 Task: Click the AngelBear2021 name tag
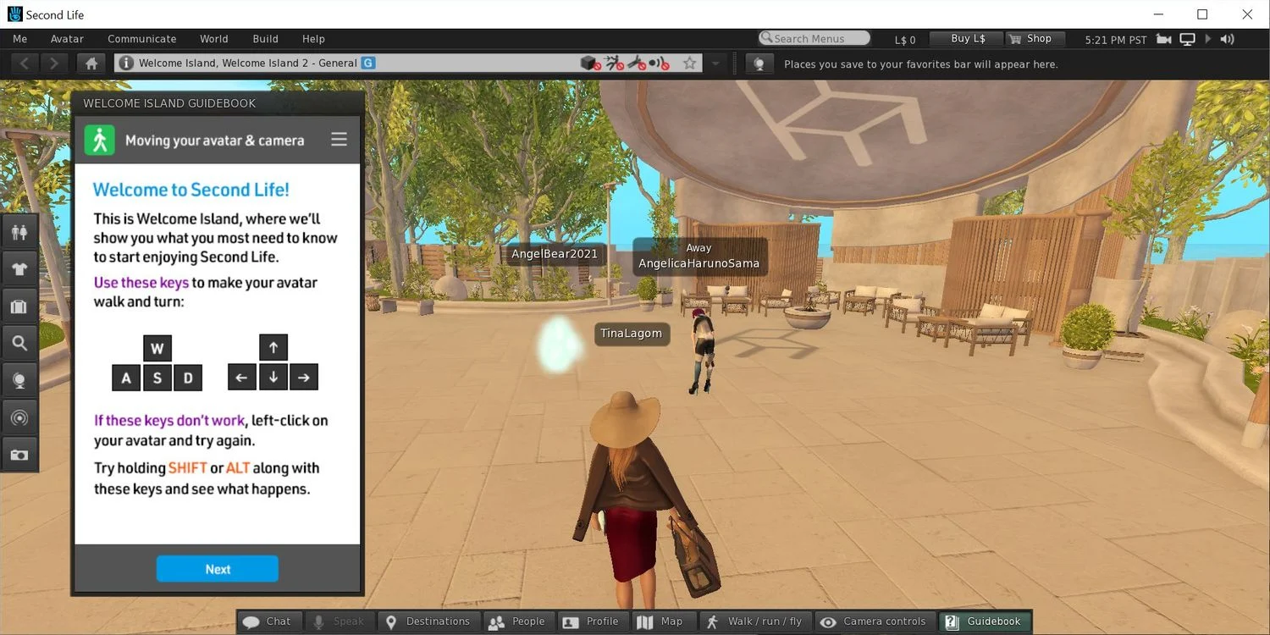click(555, 254)
